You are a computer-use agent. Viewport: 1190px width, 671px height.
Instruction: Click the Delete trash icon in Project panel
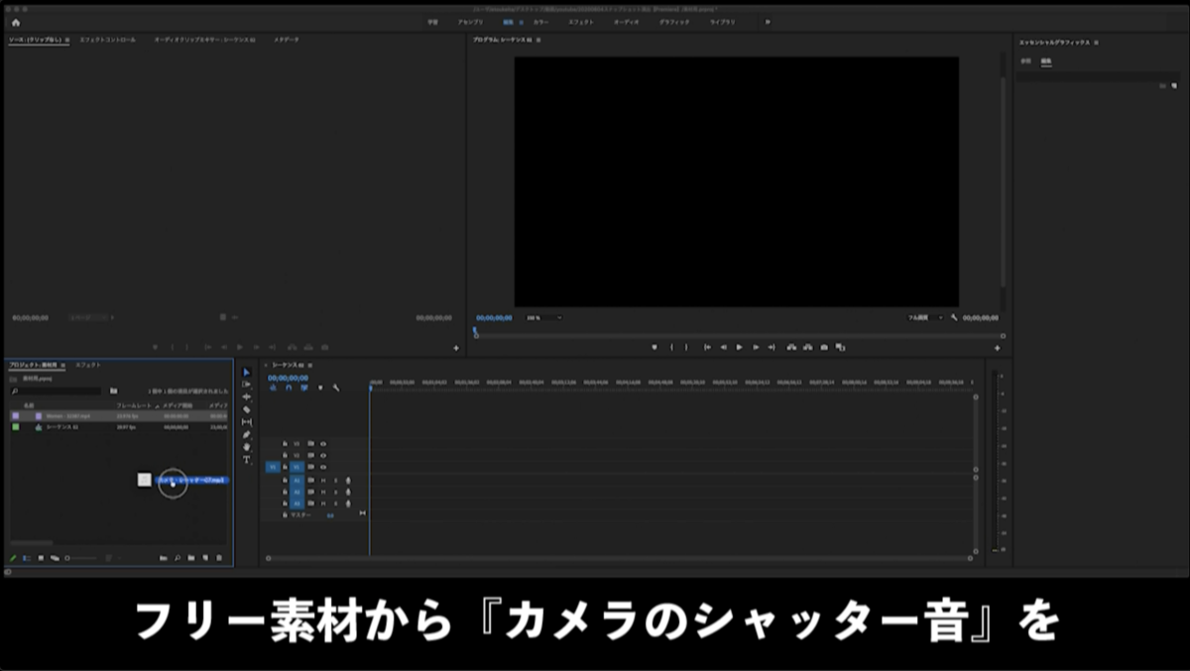point(218,558)
